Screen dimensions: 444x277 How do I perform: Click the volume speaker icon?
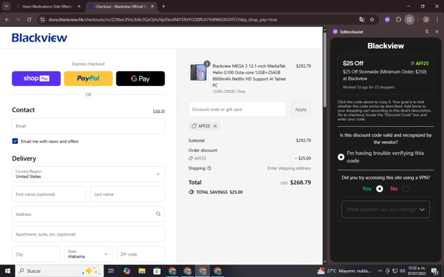(x=402, y=271)
